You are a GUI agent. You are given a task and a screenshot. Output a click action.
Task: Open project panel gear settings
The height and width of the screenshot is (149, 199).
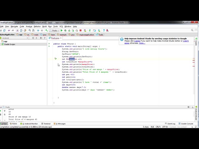(x=41, y=38)
